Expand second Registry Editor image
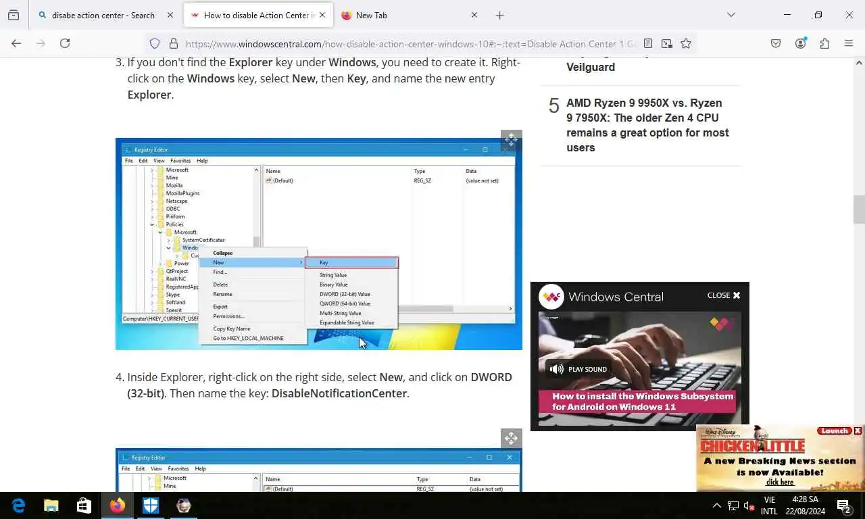 click(x=511, y=438)
